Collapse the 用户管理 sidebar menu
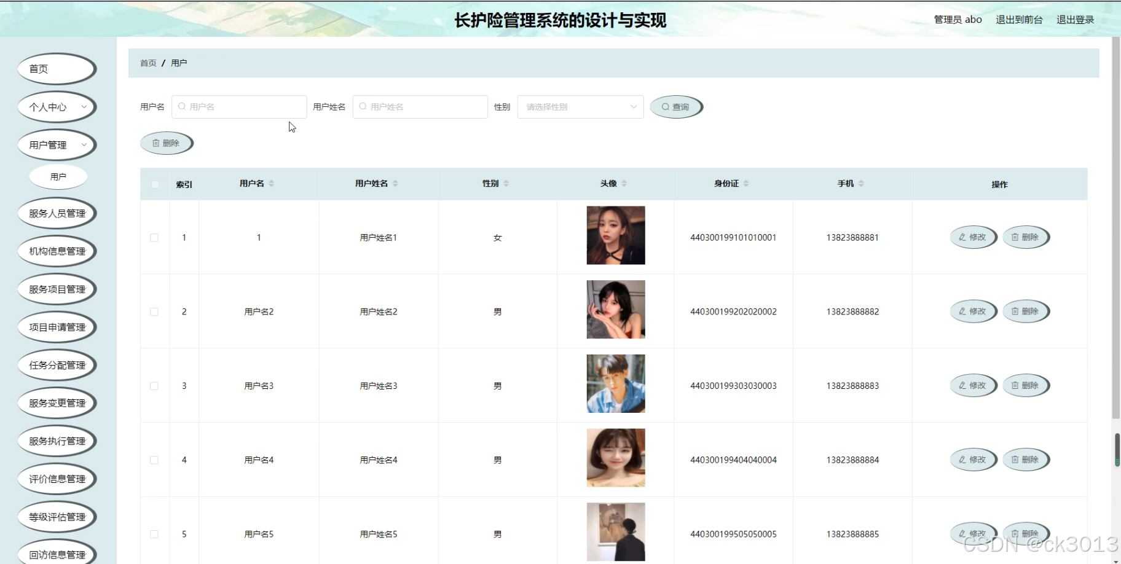 coord(56,144)
